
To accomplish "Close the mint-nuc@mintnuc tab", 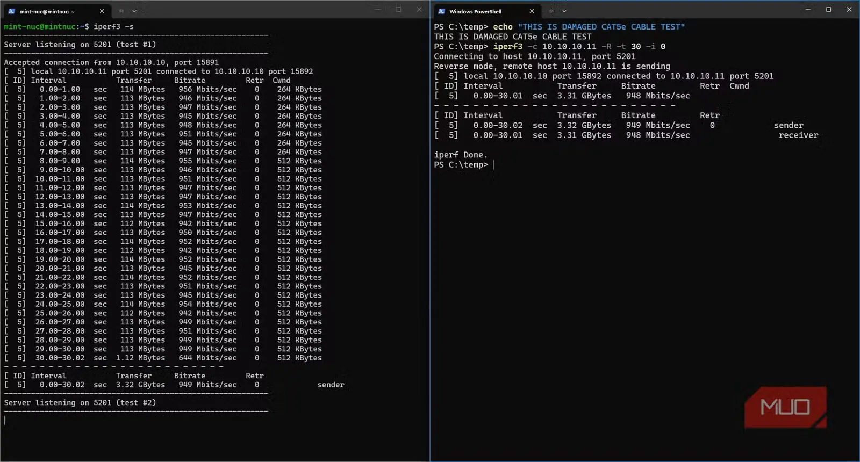I will click(102, 11).
